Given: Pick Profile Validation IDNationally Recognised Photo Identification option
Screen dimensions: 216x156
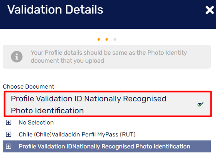Looking at the screenshot, I should coord(107,146).
